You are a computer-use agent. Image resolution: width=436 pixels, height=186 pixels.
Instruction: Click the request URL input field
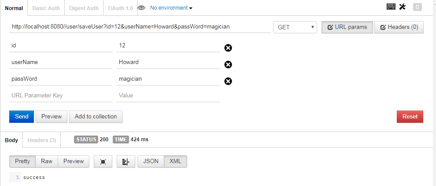click(140, 27)
